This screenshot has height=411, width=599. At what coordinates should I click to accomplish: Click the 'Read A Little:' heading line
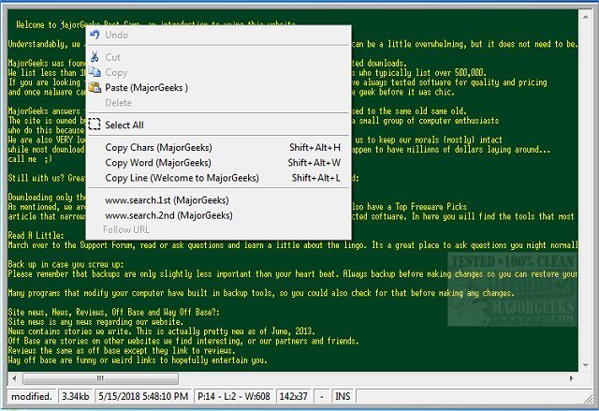(x=36, y=235)
